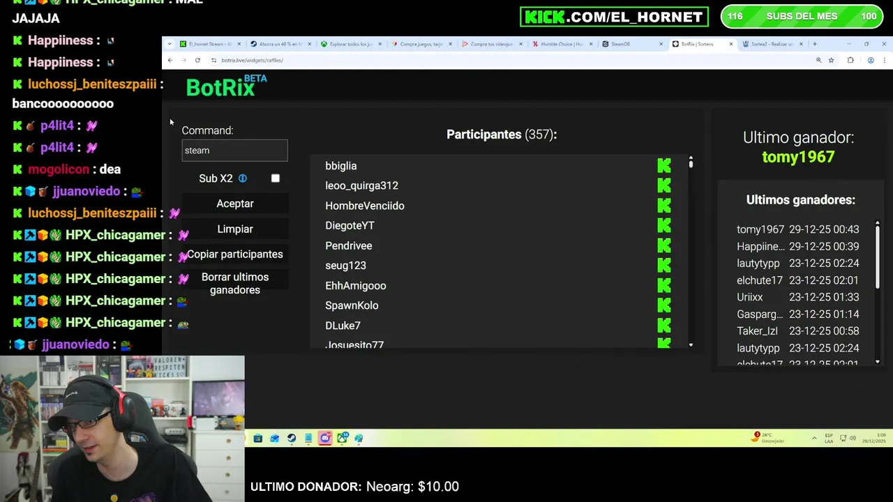Click the participants list scrollbar thumb
The image size is (893, 502).
click(x=691, y=165)
